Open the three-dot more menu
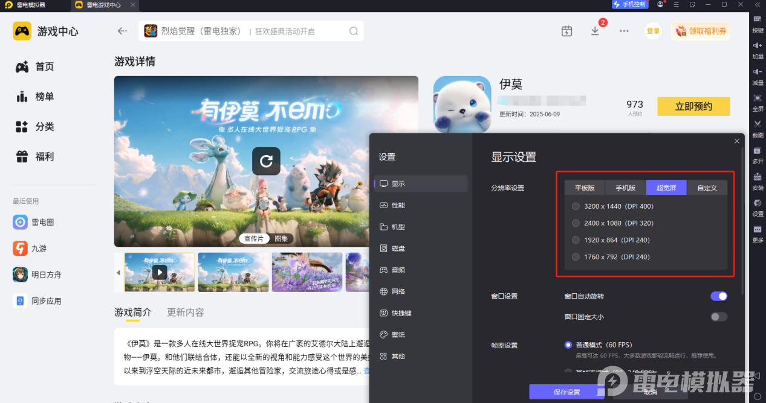Image resolution: width=766 pixels, height=403 pixels. (x=623, y=30)
